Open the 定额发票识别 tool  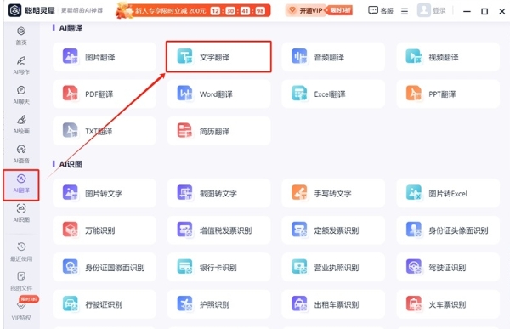(x=333, y=230)
